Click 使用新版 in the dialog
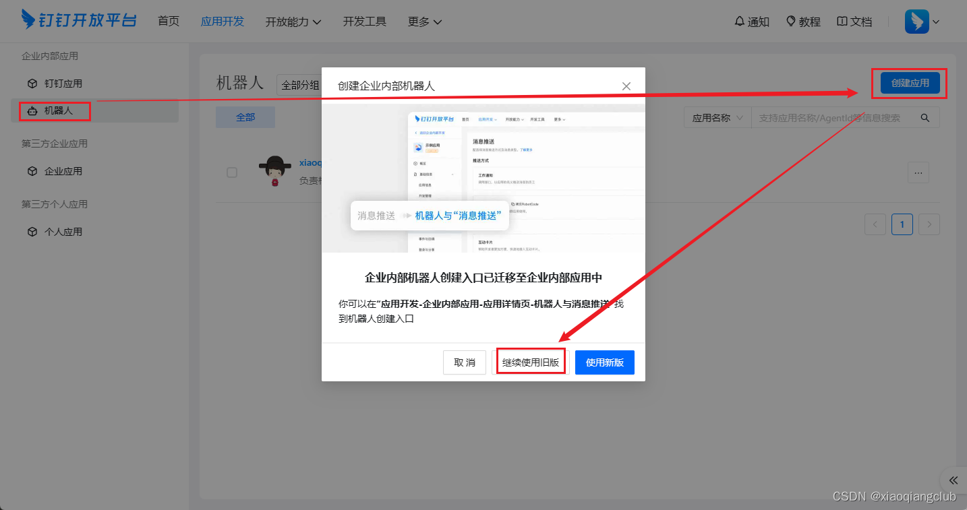The image size is (967, 510). 605,362
